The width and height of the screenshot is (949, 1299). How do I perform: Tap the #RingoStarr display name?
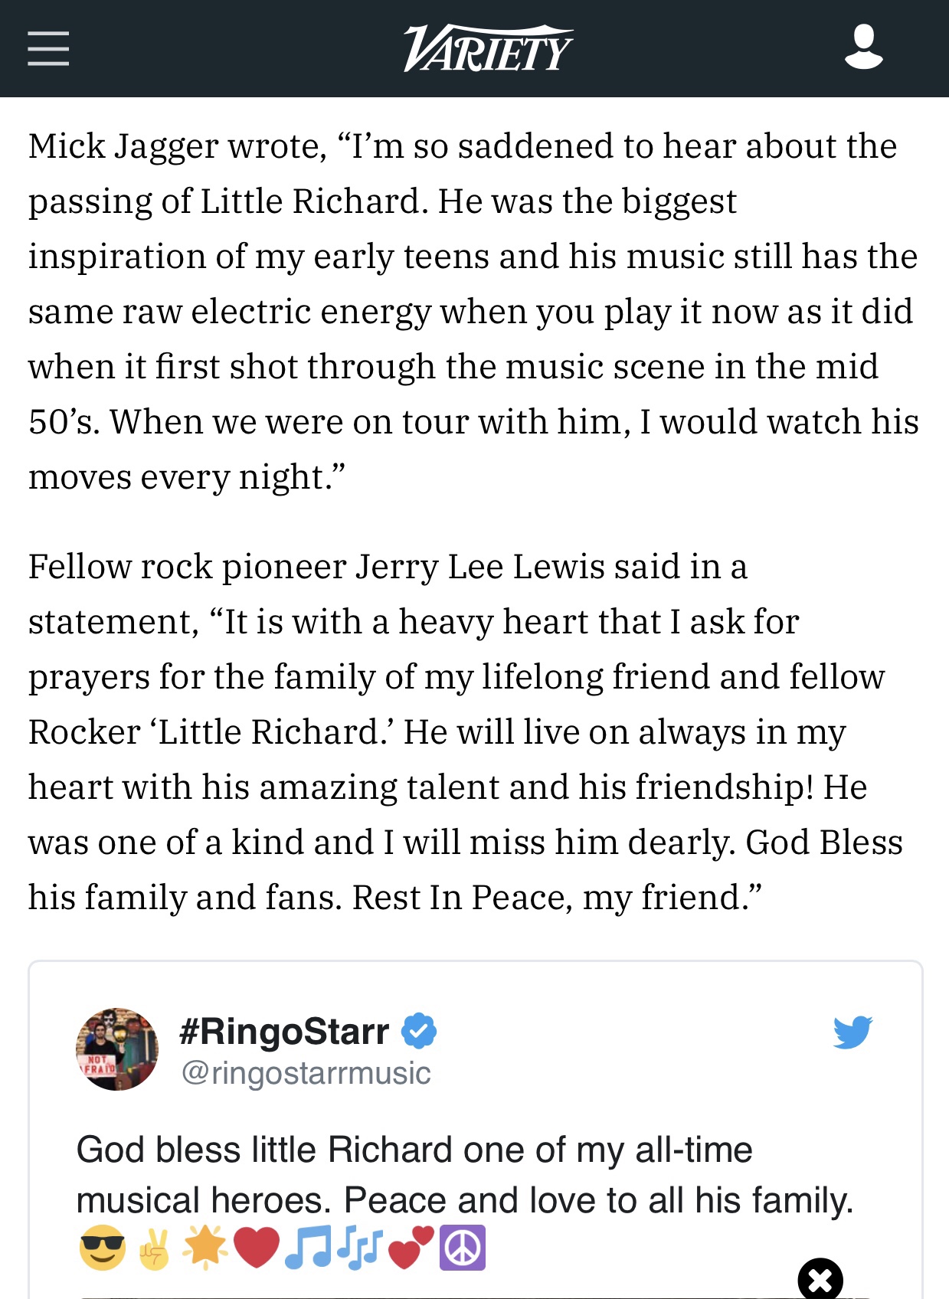[x=284, y=1031]
